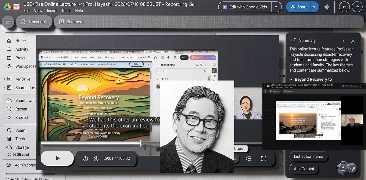This screenshot has width=366, height=180.
Task: Click the Transcript button
Action: click(x=34, y=22)
